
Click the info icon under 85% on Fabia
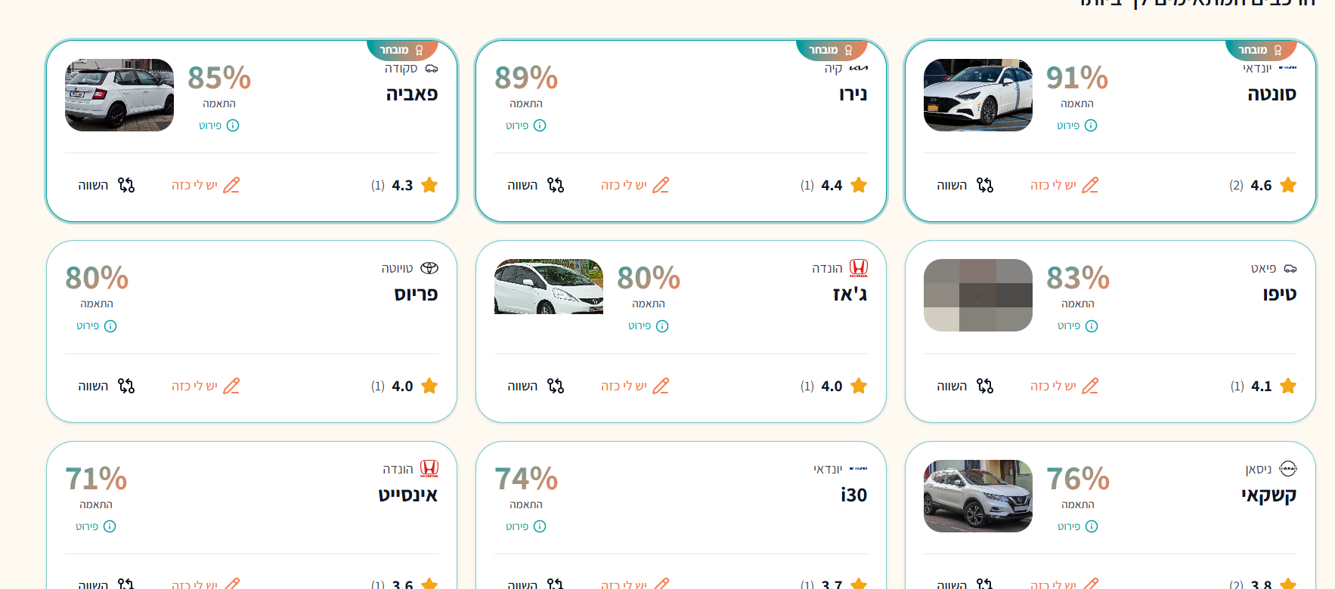tap(233, 125)
